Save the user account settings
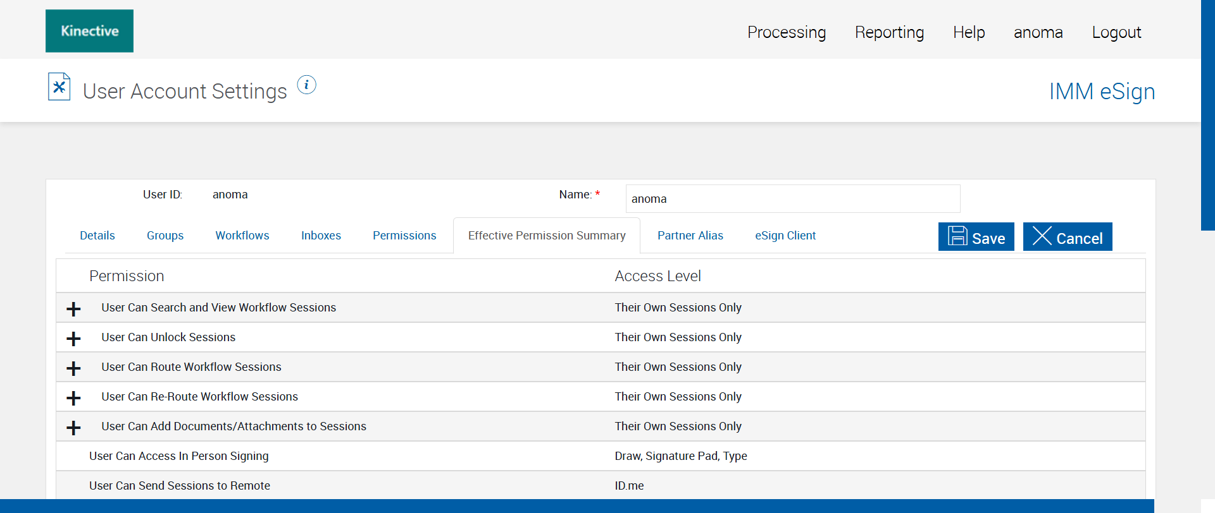Image resolution: width=1215 pixels, height=513 pixels. [x=976, y=237]
